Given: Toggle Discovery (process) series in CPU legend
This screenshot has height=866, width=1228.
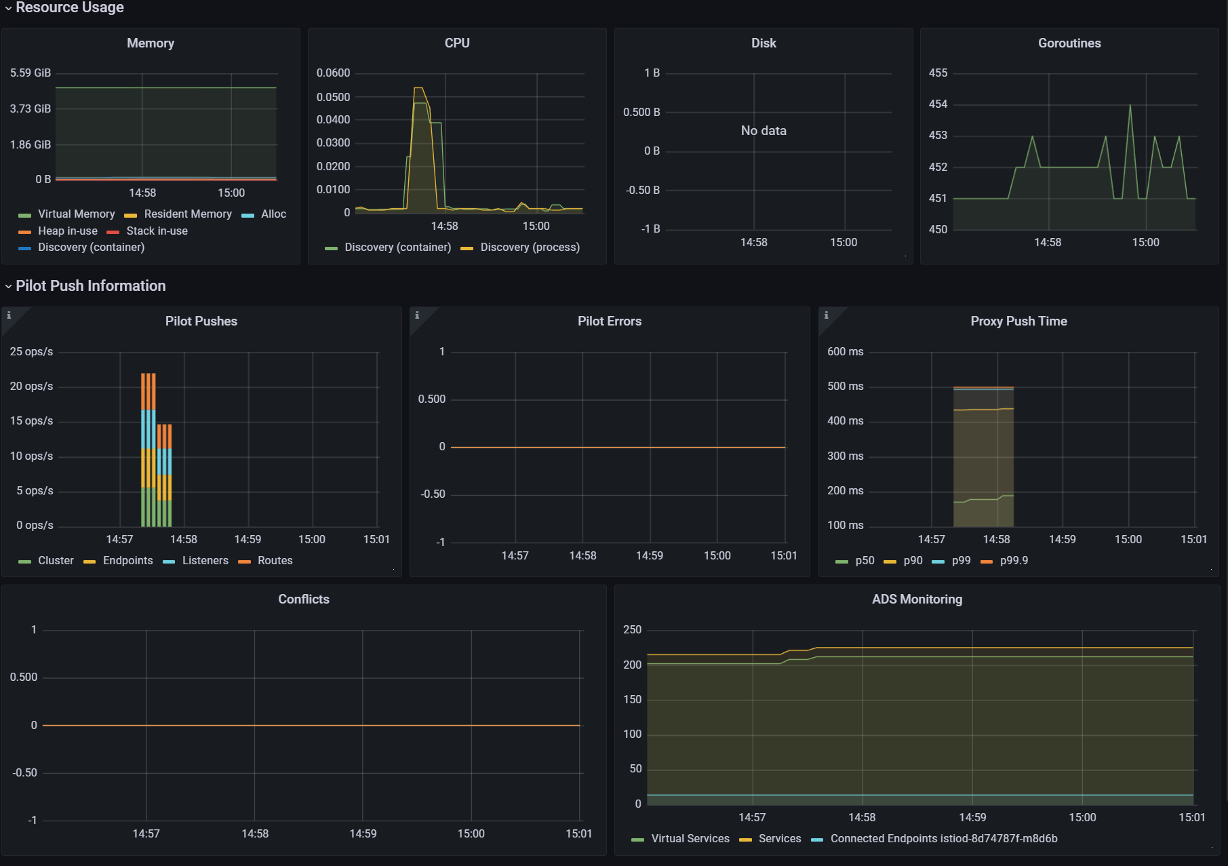Looking at the screenshot, I should coord(530,248).
